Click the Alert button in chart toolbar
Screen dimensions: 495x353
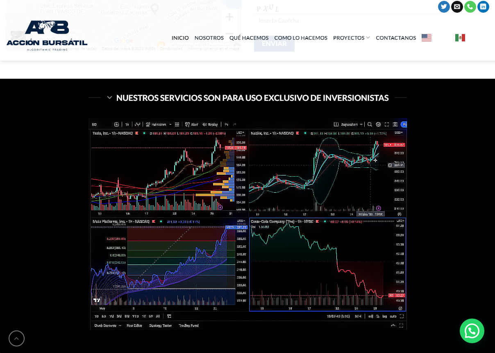(192, 125)
